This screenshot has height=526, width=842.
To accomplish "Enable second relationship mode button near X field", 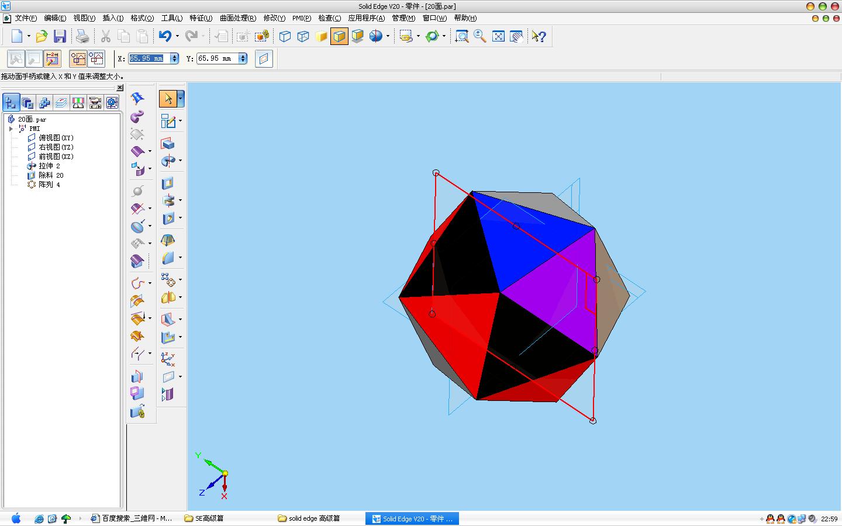I will coord(96,58).
